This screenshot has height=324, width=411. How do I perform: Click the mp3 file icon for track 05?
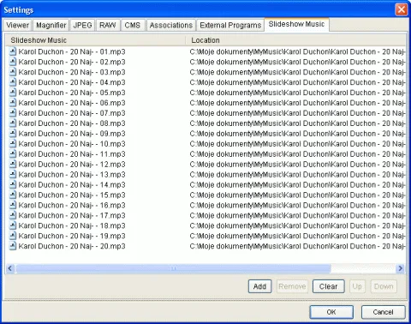[x=13, y=93]
